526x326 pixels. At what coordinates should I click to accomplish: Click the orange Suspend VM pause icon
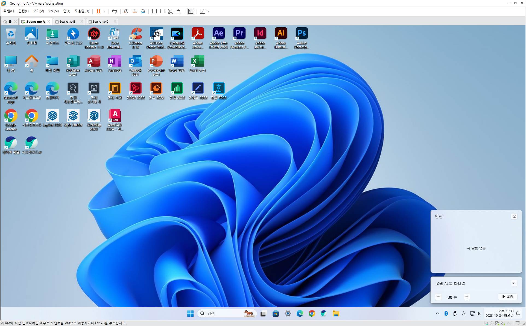click(x=98, y=11)
